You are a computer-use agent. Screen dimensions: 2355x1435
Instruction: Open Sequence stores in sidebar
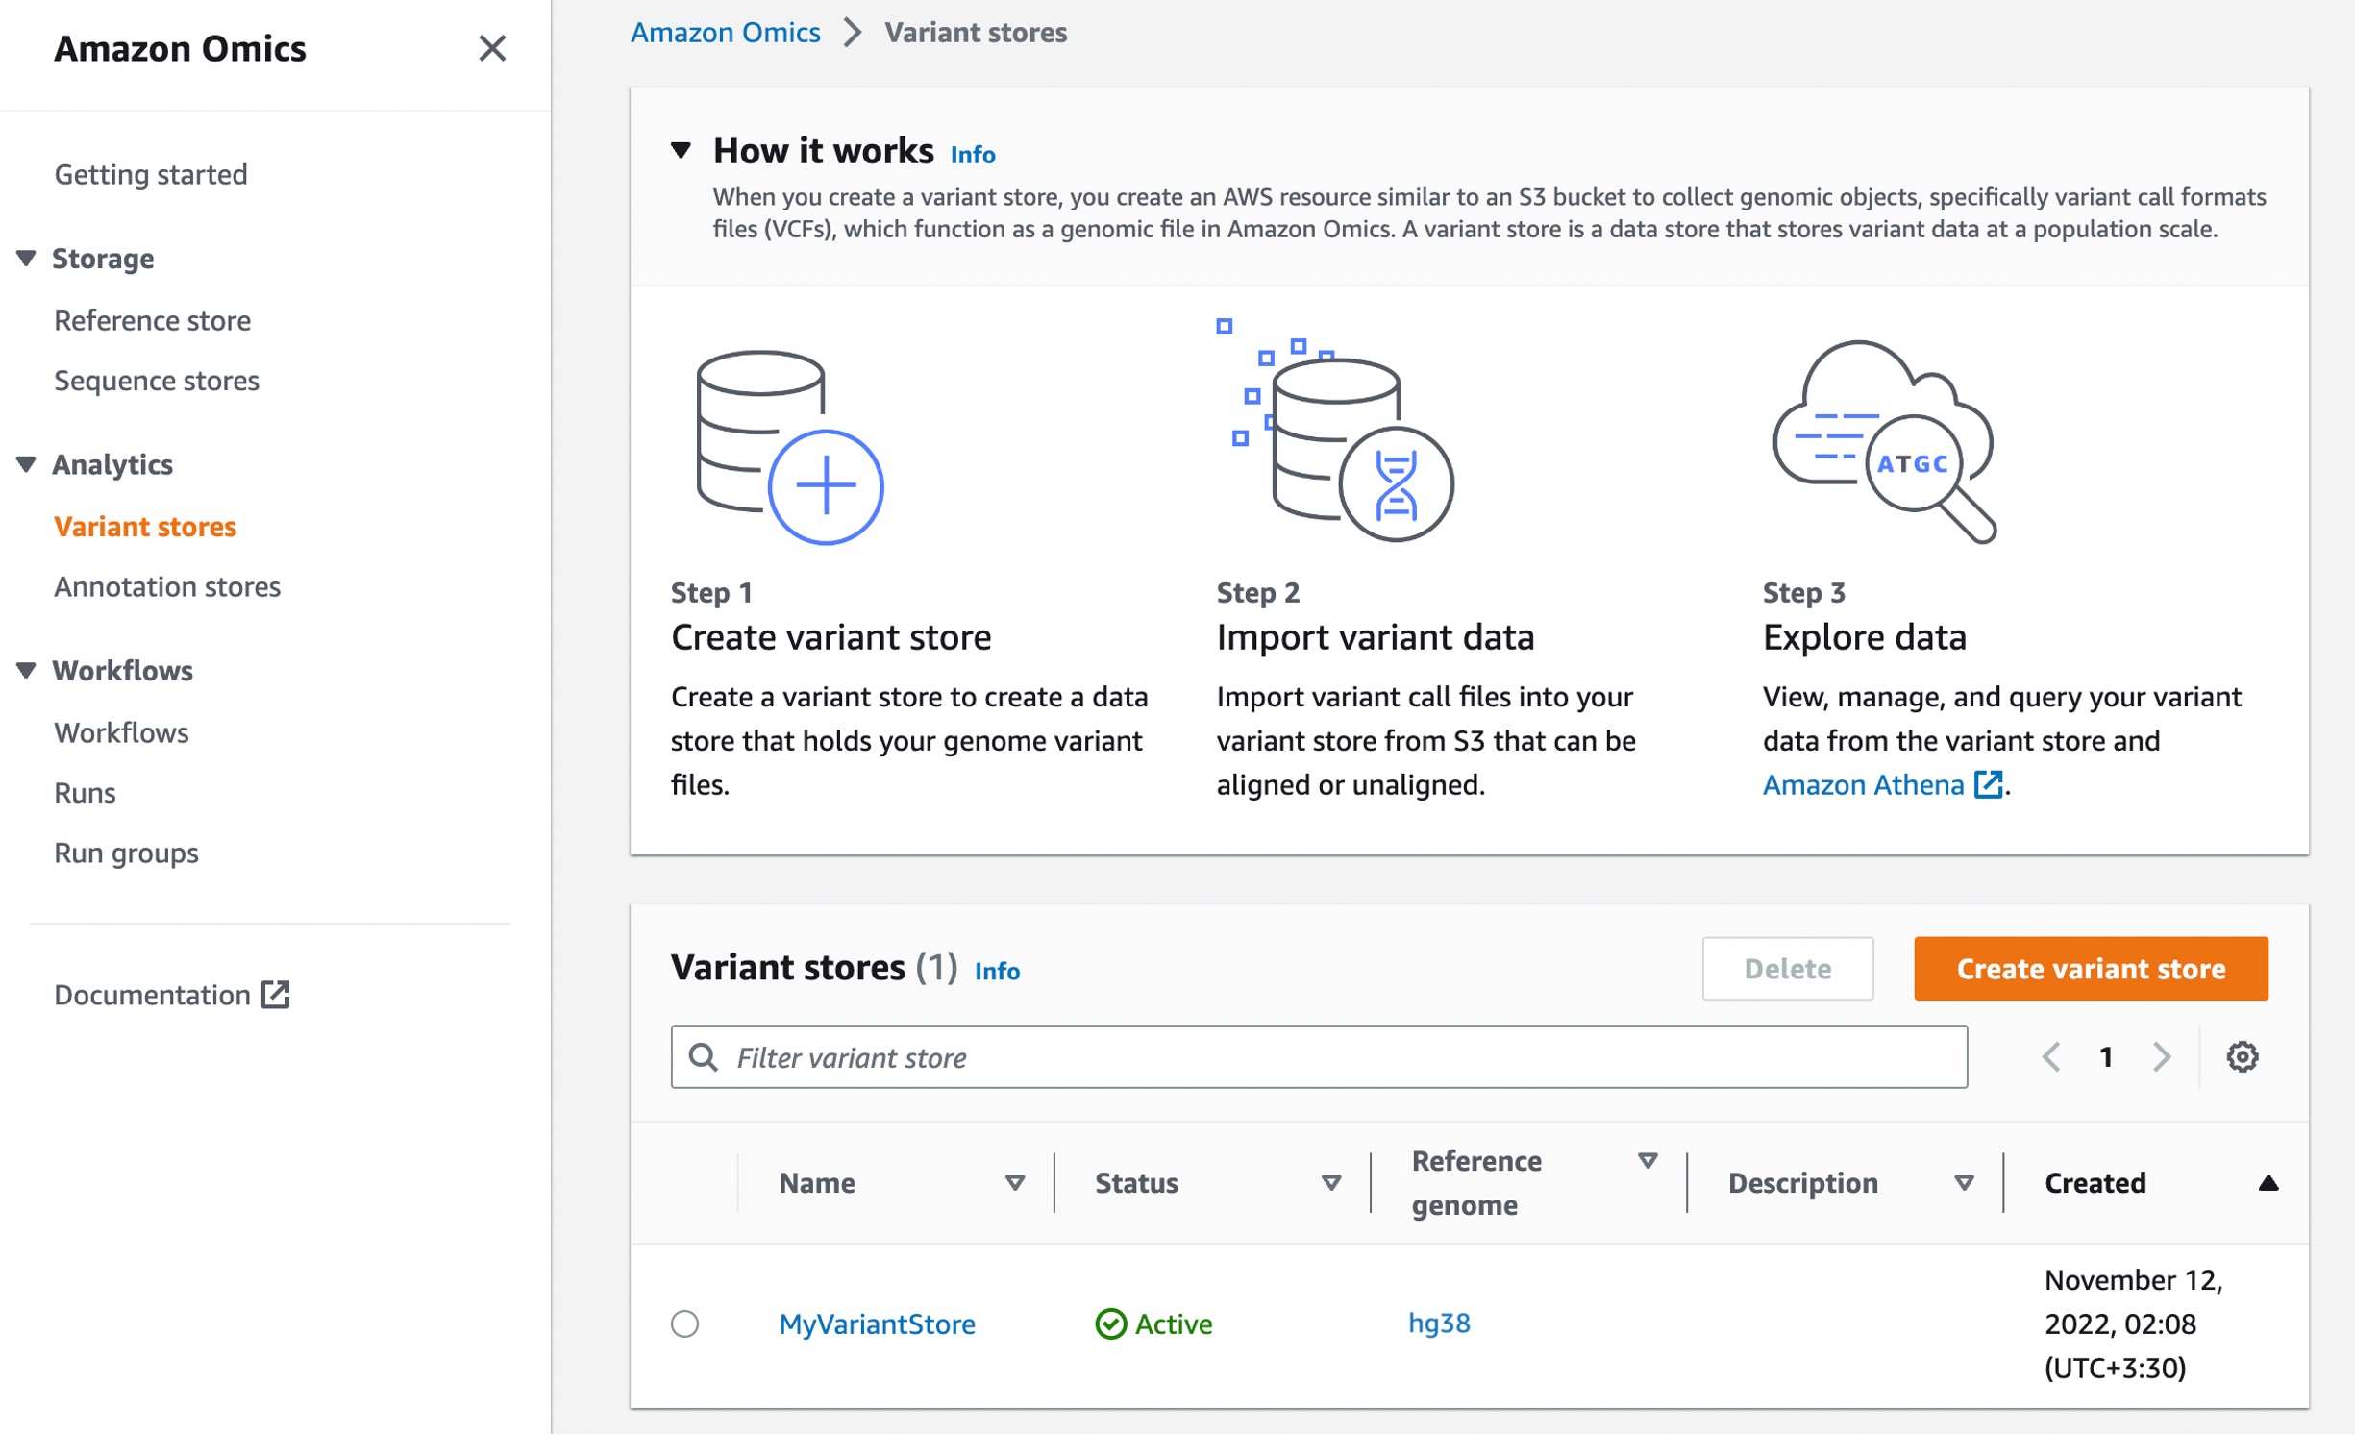pos(157,381)
